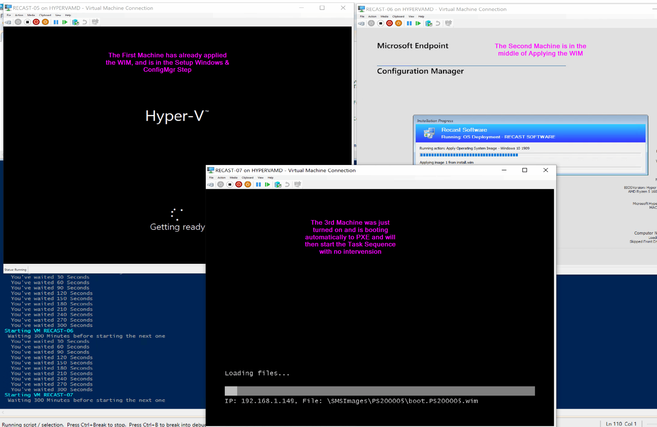Resume RECAST-06 with the green play icon
657x427 pixels.
418,23
